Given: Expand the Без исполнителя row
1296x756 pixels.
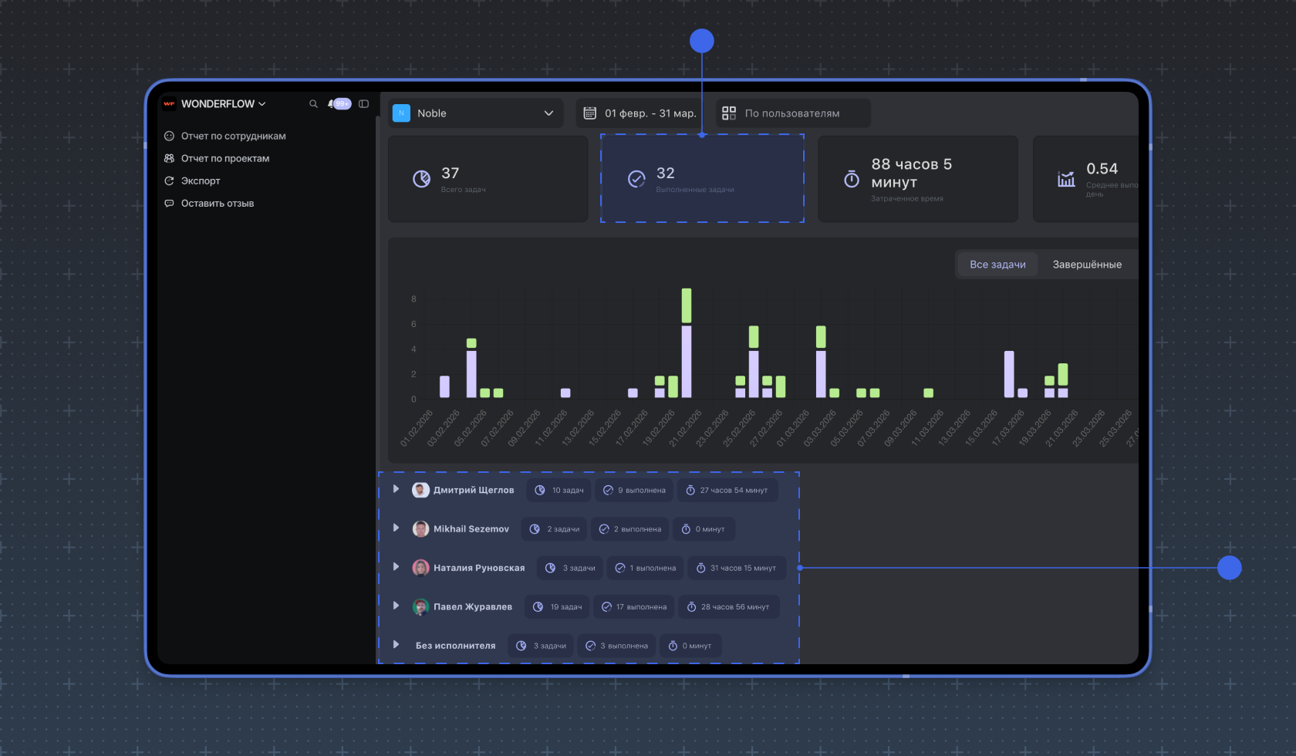Looking at the screenshot, I should click(397, 644).
